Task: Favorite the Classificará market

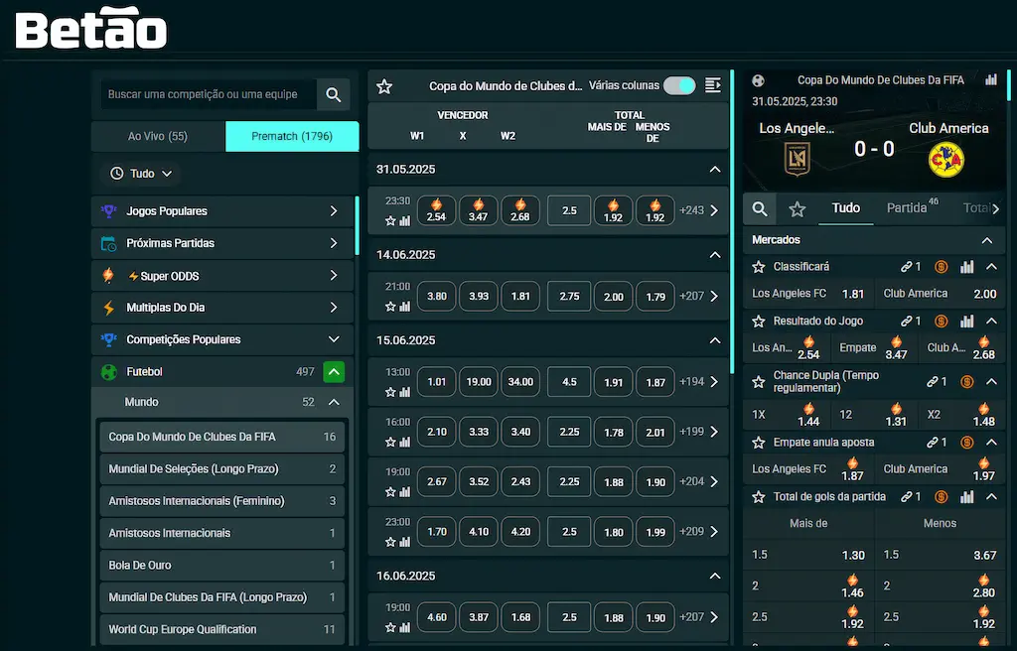Action: [x=758, y=267]
